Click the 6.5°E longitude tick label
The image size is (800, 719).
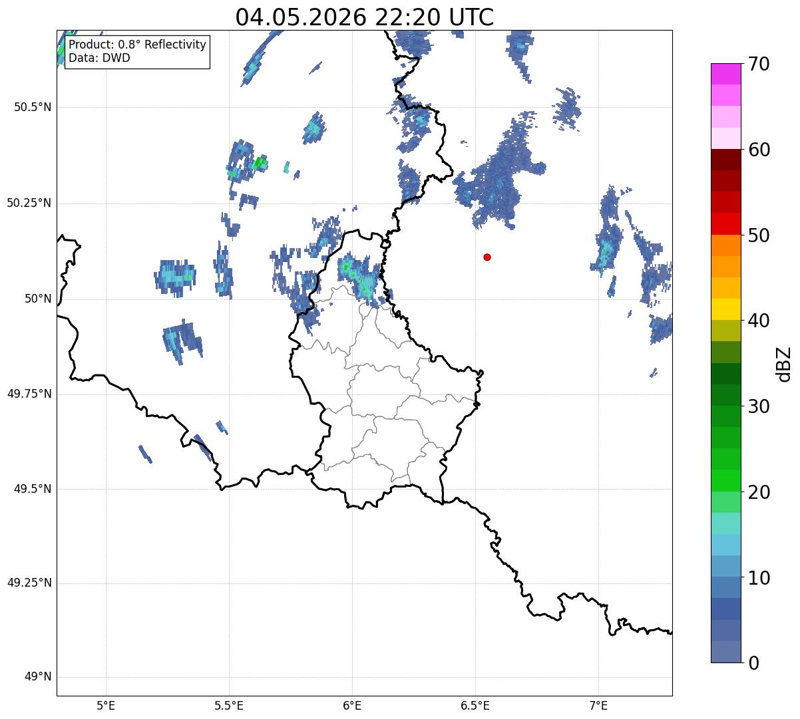click(475, 705)
